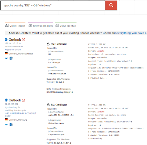Click hostname owa.uez-consult.de under first result
Image resolution: width=147 pixels, height=145 pixels.
click(14, 46)
